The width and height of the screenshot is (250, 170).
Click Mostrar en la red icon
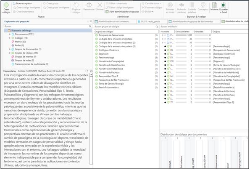pyautogui.click(x=170, y=8)
